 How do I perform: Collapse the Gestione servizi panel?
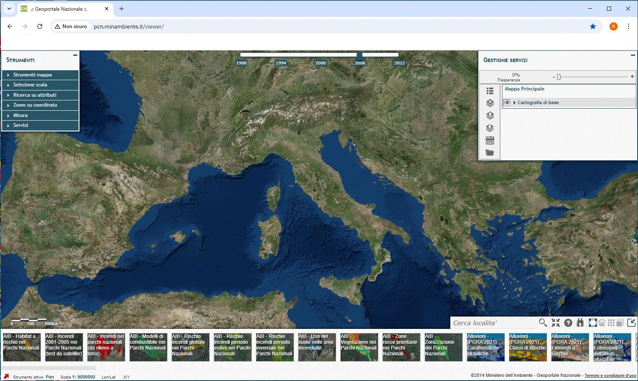[633, 55]
